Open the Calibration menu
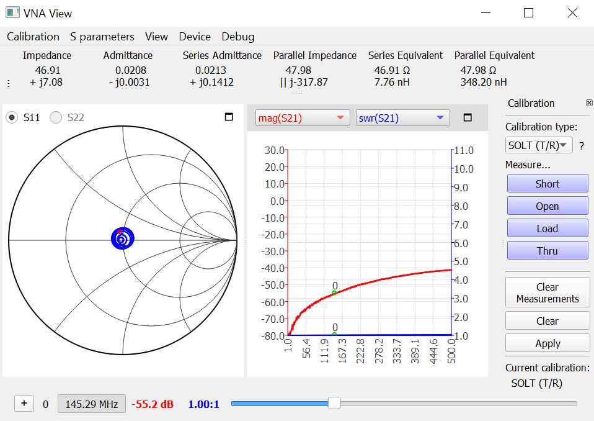The width and height of the screenshot is (594, 421). tap(33, 37)
